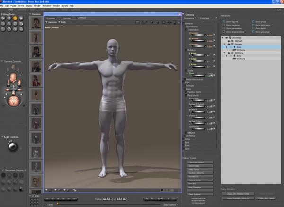
Task: Click the Apply Standard Hierarchy button
Action: tap(238, 197)
